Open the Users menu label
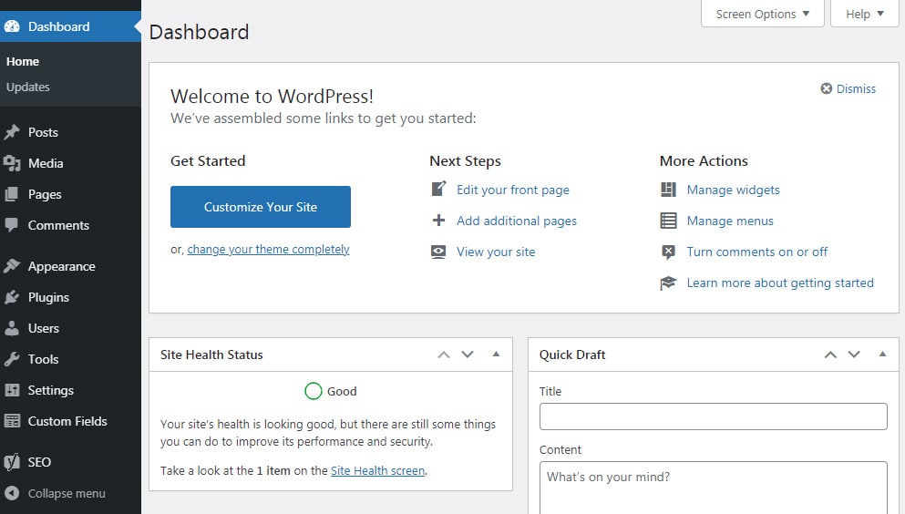 pyautogui.click(x=44, y=328)
